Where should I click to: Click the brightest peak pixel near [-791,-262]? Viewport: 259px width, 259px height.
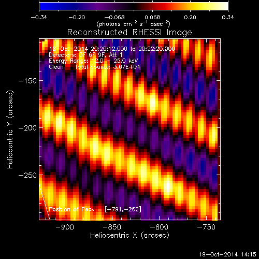(168, 186)
